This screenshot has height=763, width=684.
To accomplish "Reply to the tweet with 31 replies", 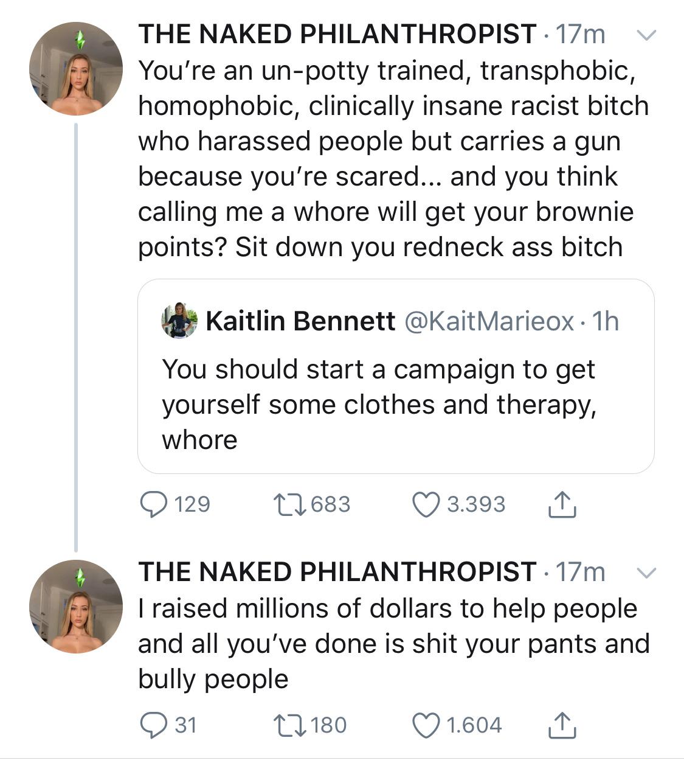I will click(x=153, y=725).
